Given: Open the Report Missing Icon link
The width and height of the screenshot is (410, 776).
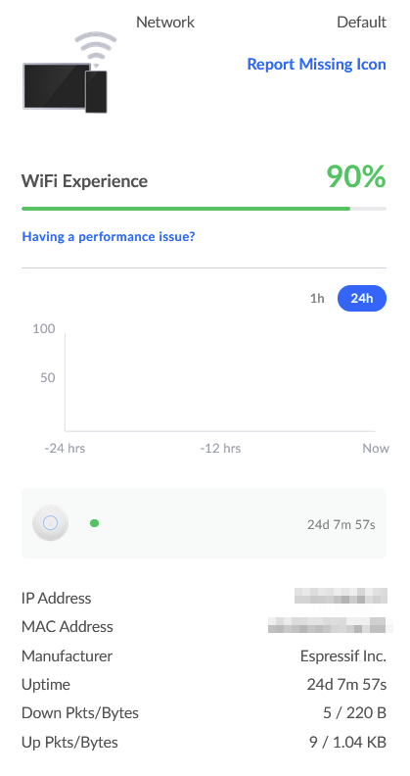Looking at the screenshot, I should point(316,65).
